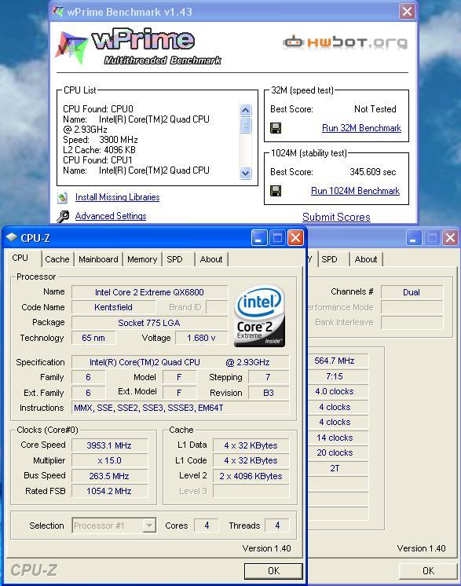
Task: Click the Advanced Settings wrench icon
Action: point(63,216)
